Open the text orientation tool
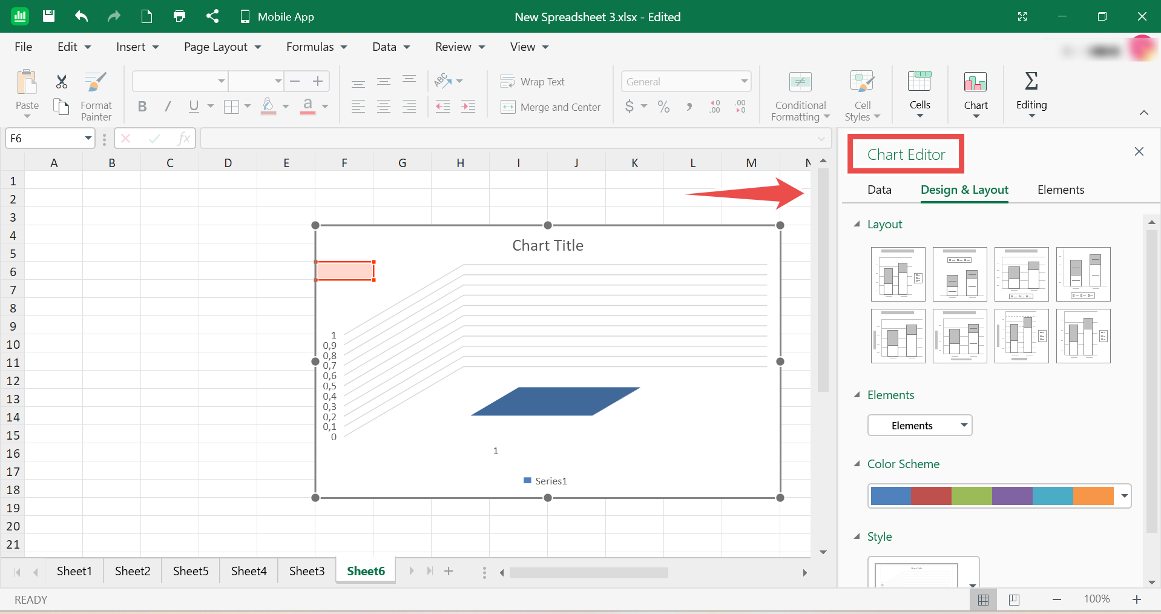The width and height of the screenshot is (1161, 614). pos(448,81)
